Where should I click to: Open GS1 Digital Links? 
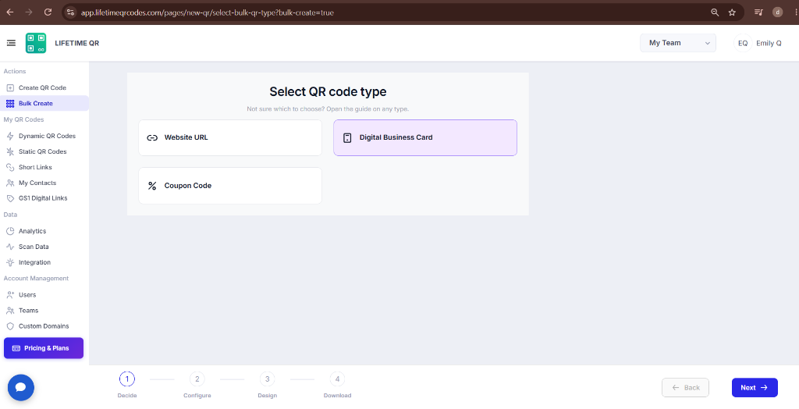pyautogui.click(x=44, y=198)
